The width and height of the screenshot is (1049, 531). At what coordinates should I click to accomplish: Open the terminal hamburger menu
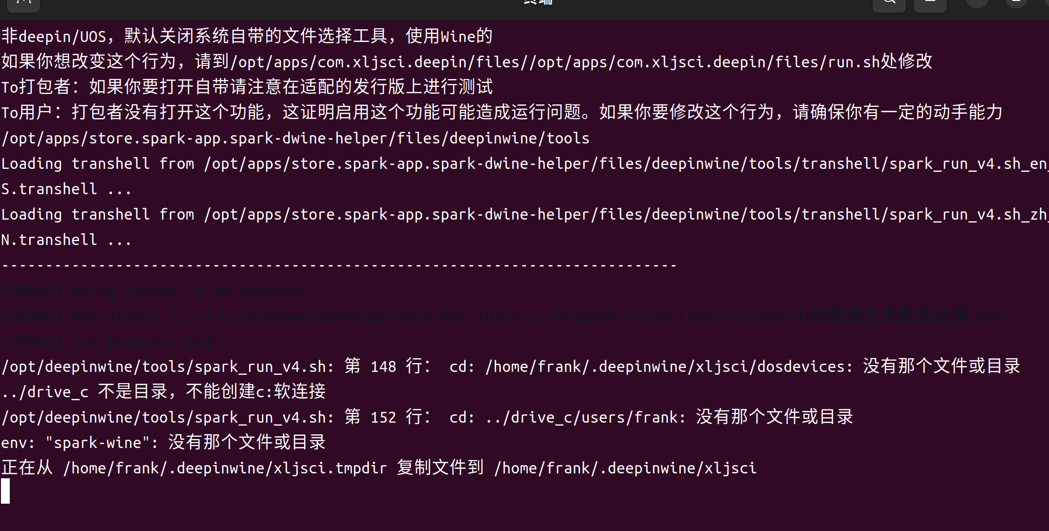(930, 3)
